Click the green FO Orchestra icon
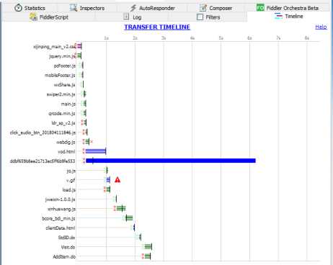The width and height of the screenshot is (333, 265). (260, 8)
